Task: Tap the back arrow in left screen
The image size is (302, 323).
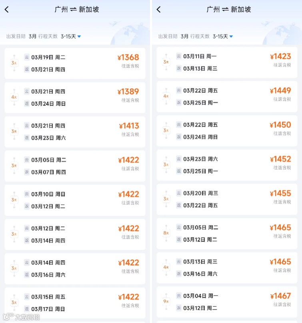Action: [7, 10]
